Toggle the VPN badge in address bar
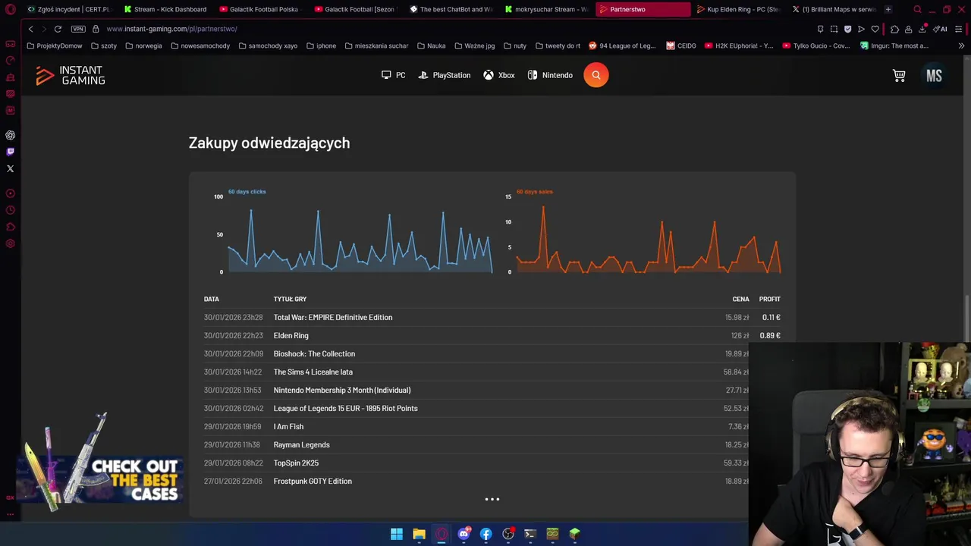The width and height of the screenshot is (971, 546). (x=78, y=29)
